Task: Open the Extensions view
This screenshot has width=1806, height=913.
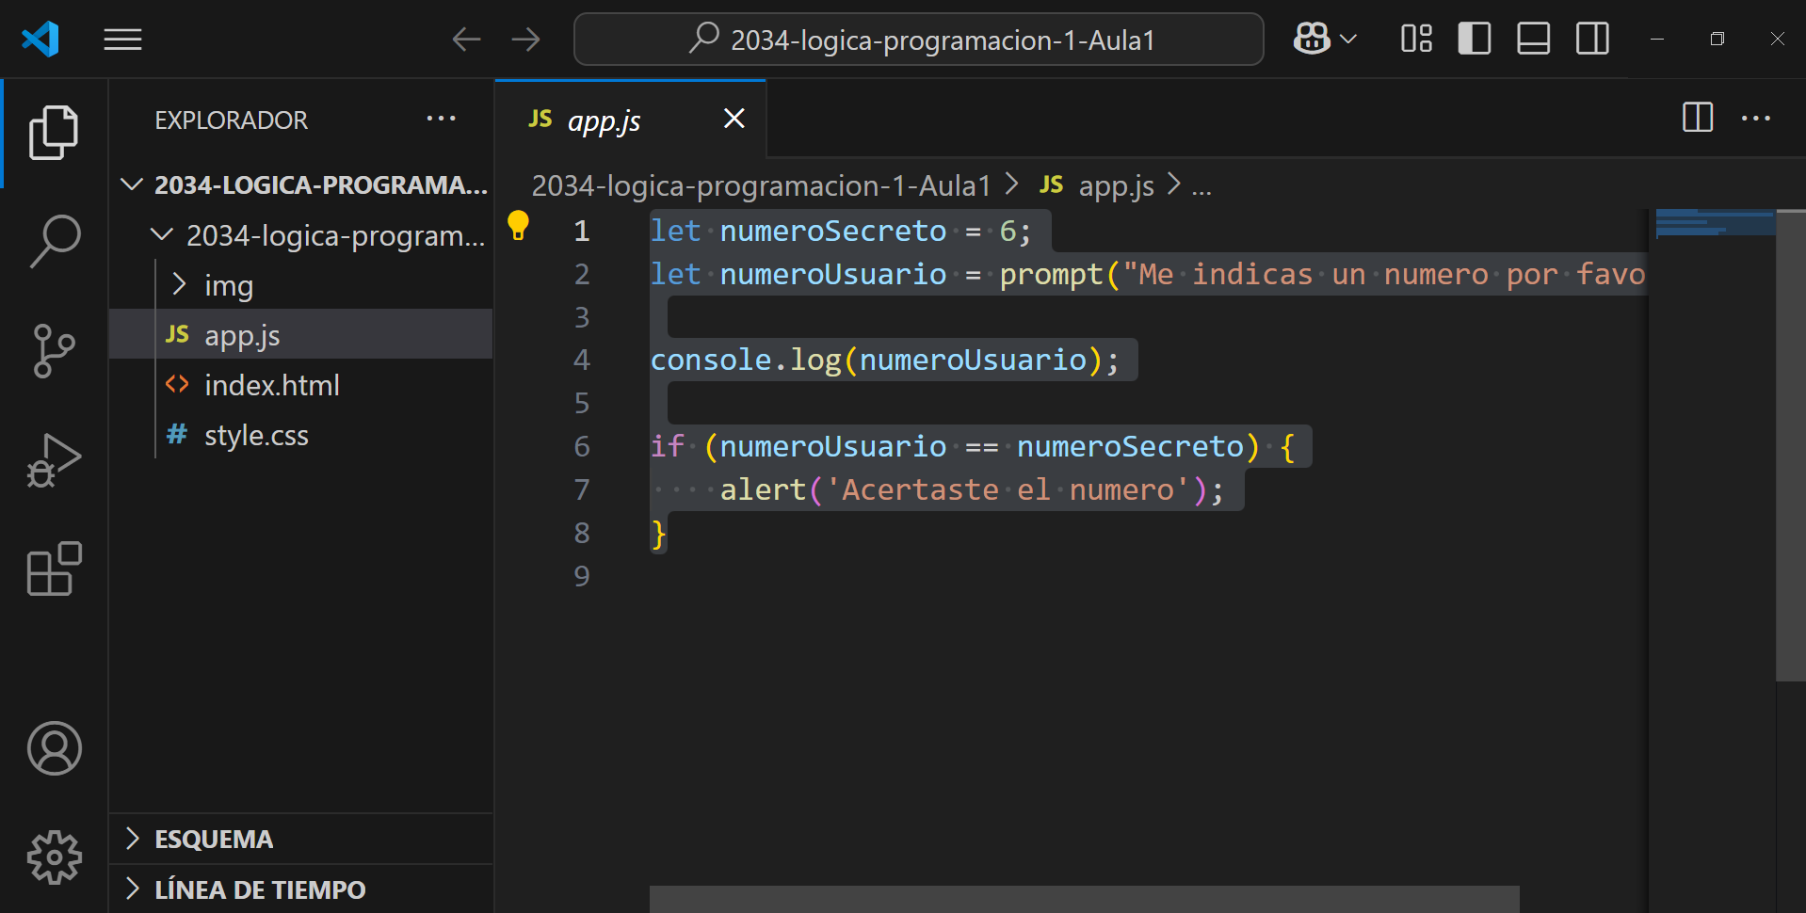Action: tap(54, 569)
